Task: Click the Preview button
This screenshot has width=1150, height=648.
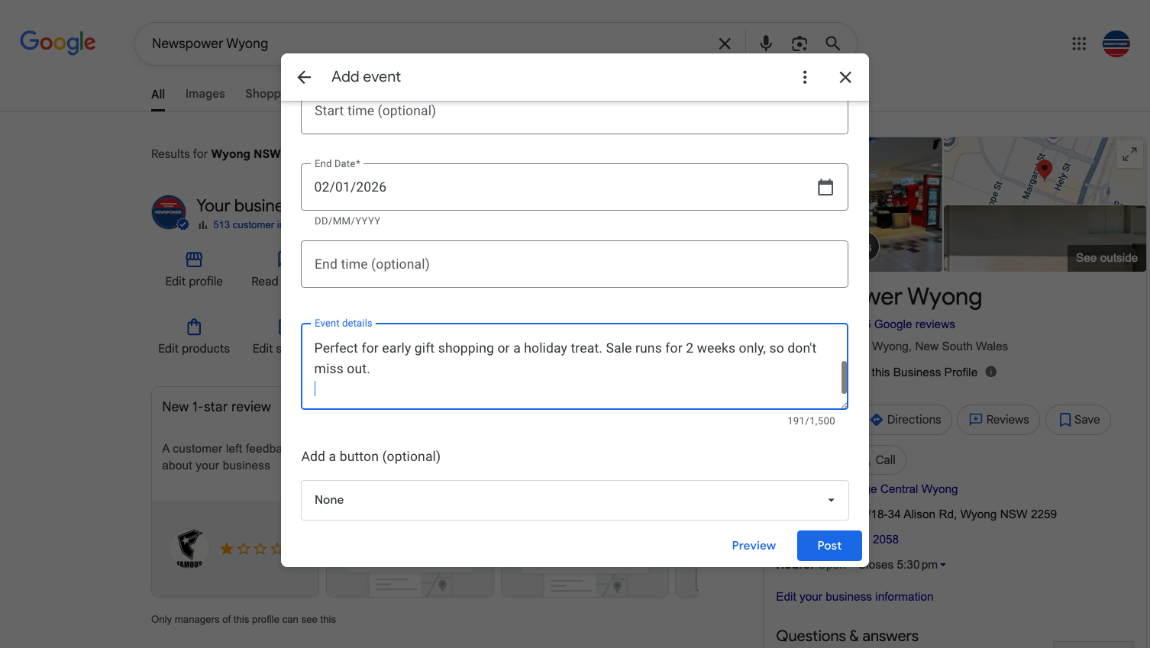Action: click(754, 546)
